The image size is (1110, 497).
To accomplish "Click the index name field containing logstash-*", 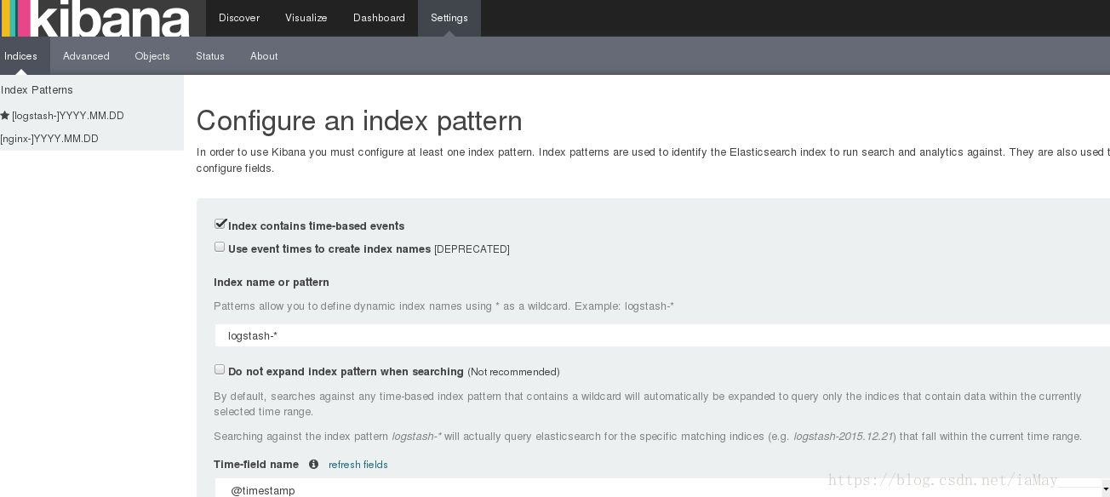I will click(662, 335).
